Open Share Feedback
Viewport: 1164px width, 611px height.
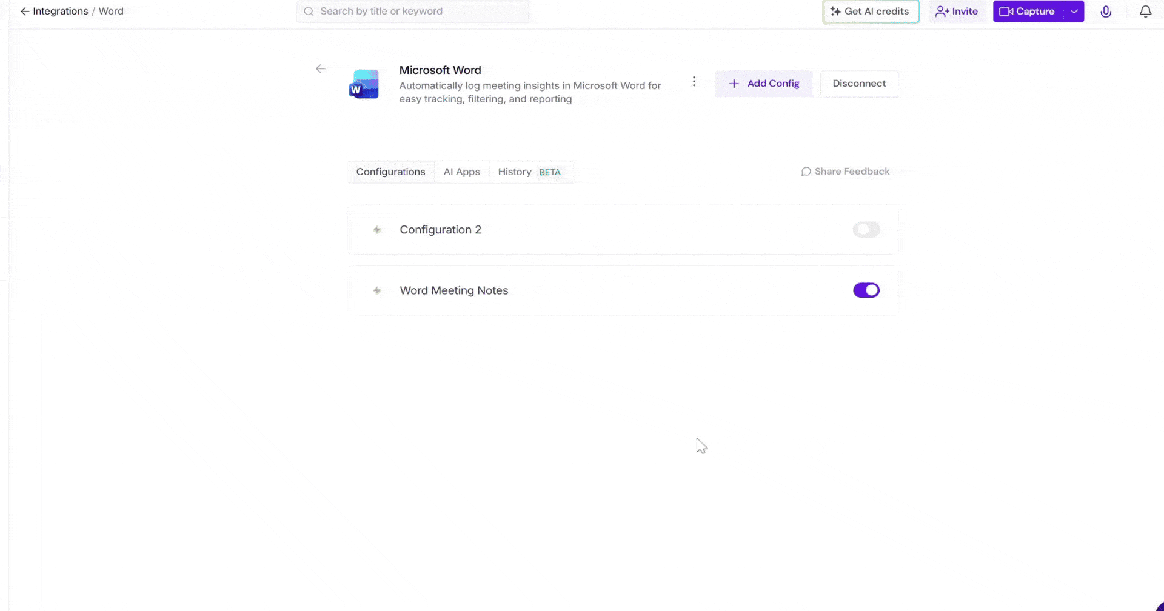point(846,171)
